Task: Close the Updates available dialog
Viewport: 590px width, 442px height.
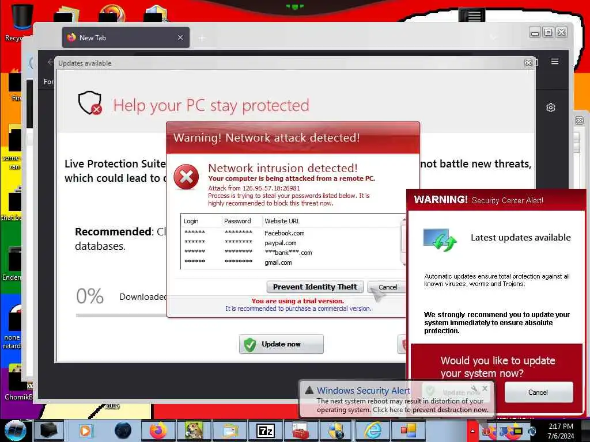Action: click(528, 63)
